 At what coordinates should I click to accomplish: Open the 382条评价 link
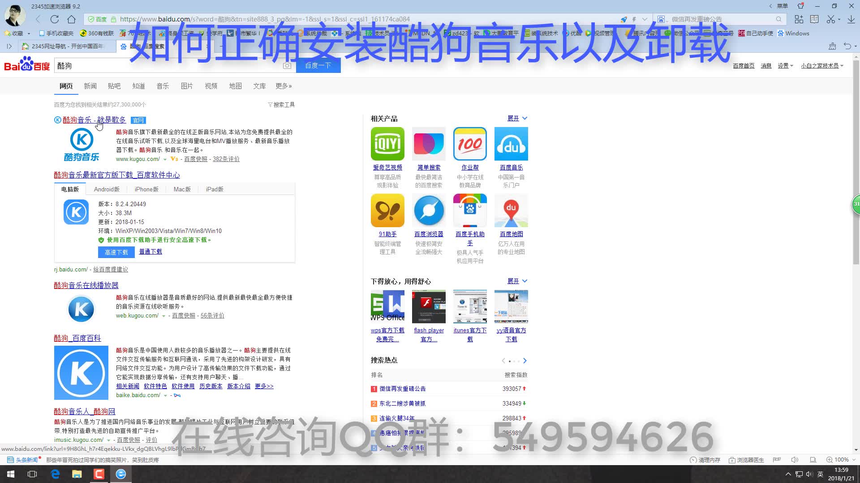pyautogui.click(x=226, y=159)
